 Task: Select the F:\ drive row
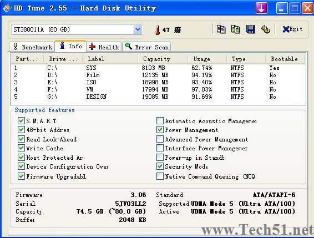(158, 89)
